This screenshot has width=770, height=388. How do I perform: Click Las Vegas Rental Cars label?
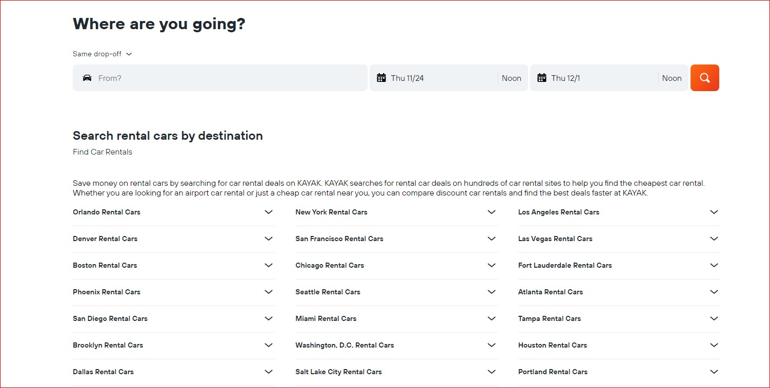[x=555, y=239]
